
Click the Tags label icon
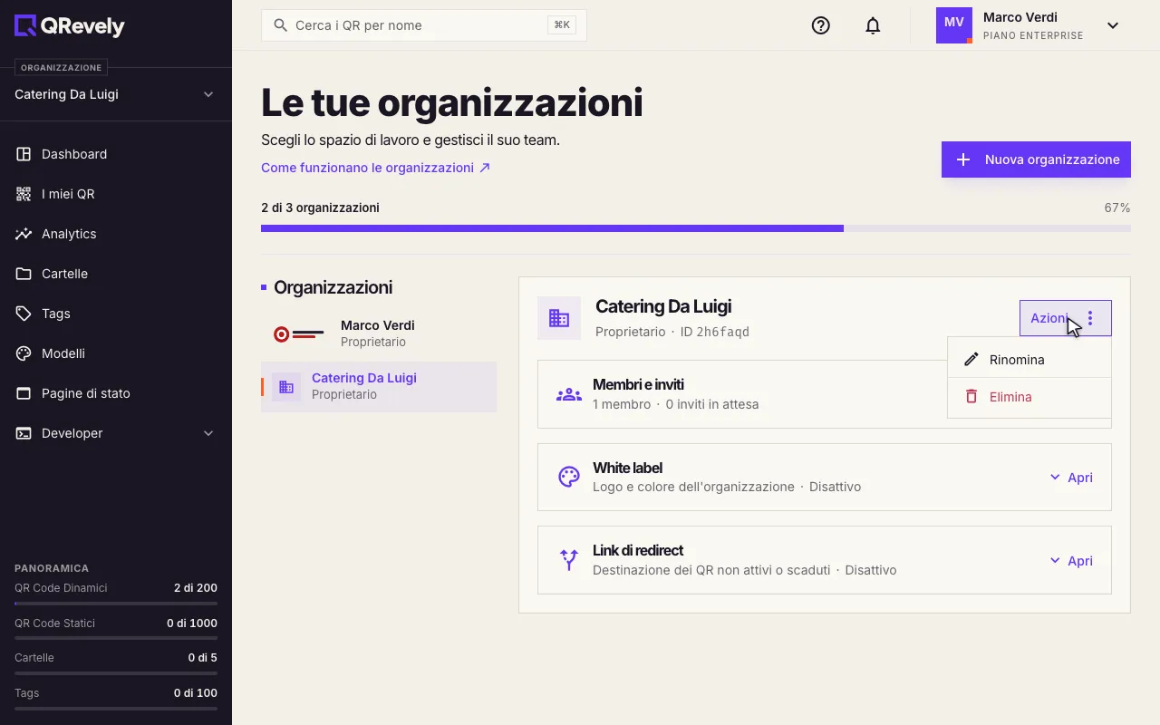[24, 314]
